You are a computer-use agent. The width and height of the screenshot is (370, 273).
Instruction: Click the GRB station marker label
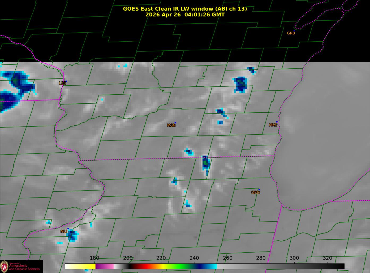pyautogui.click(x=291, y=33)
